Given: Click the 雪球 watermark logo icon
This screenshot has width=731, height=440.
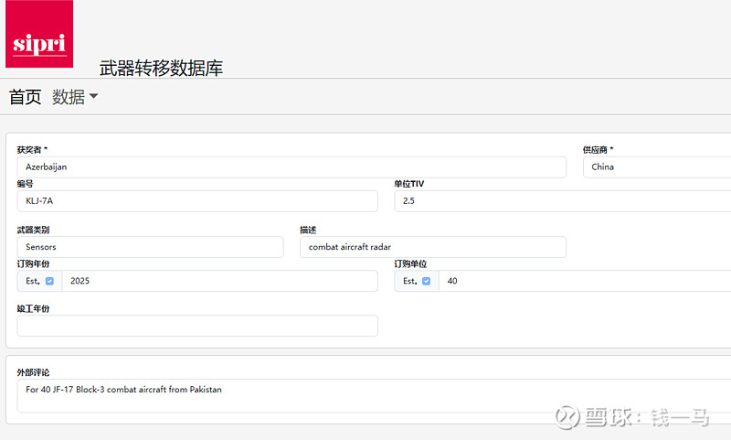Looking at the screenshot, I should 567,417.
